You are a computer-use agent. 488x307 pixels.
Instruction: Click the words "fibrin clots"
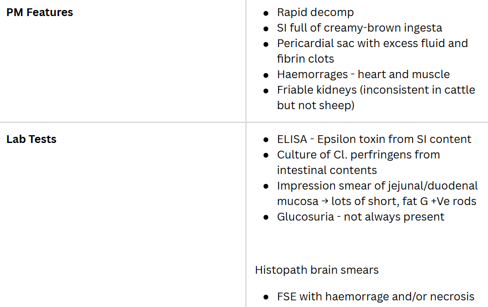pos(305,59)
